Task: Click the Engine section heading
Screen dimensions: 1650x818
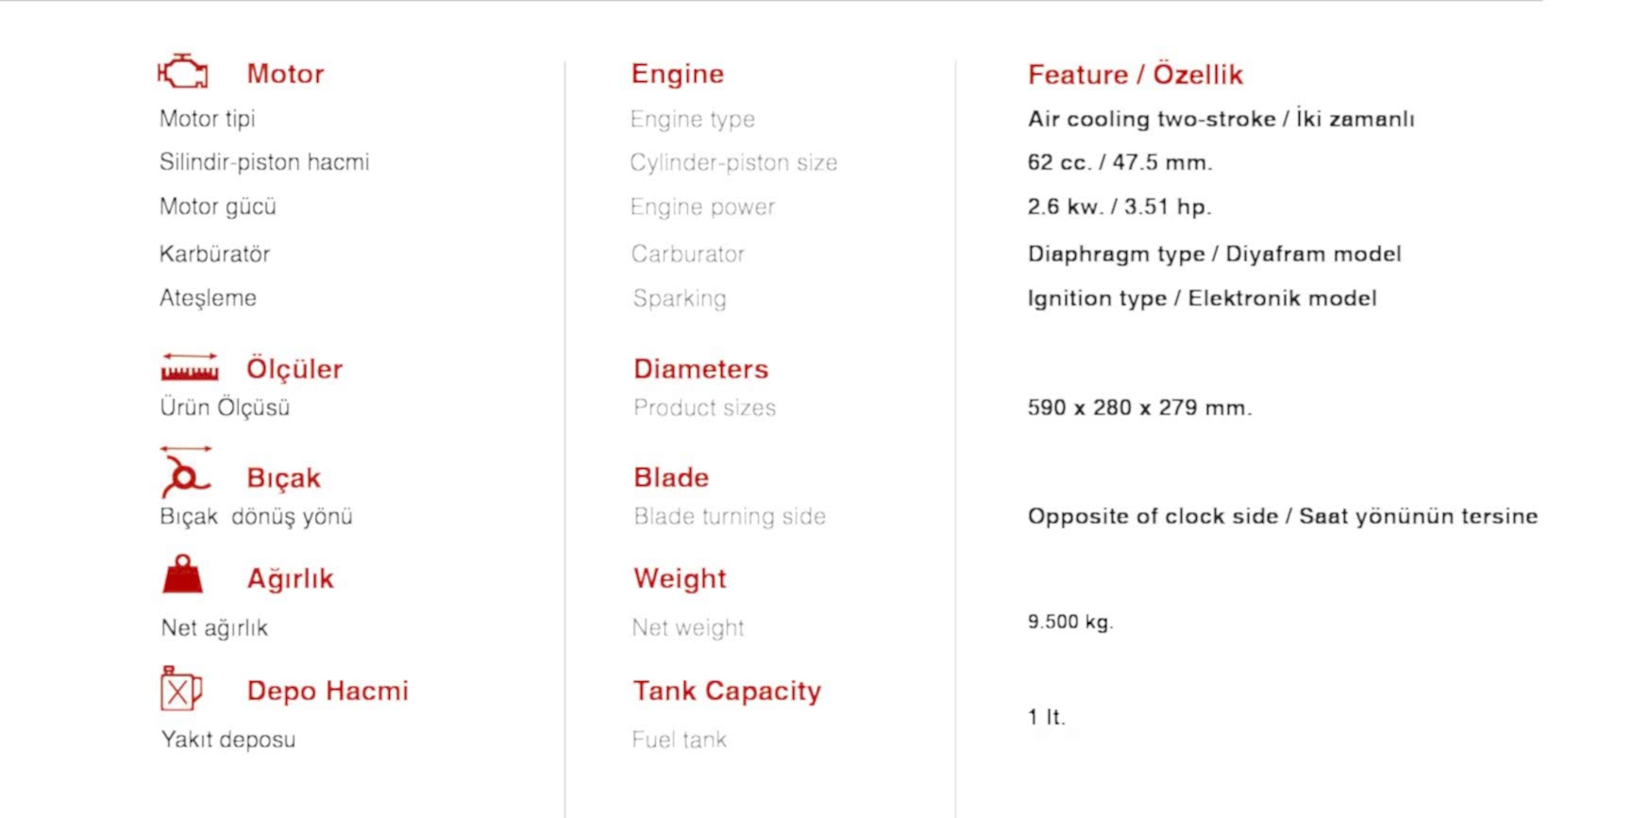Action: pyautogui.click(x=677, y=74)
